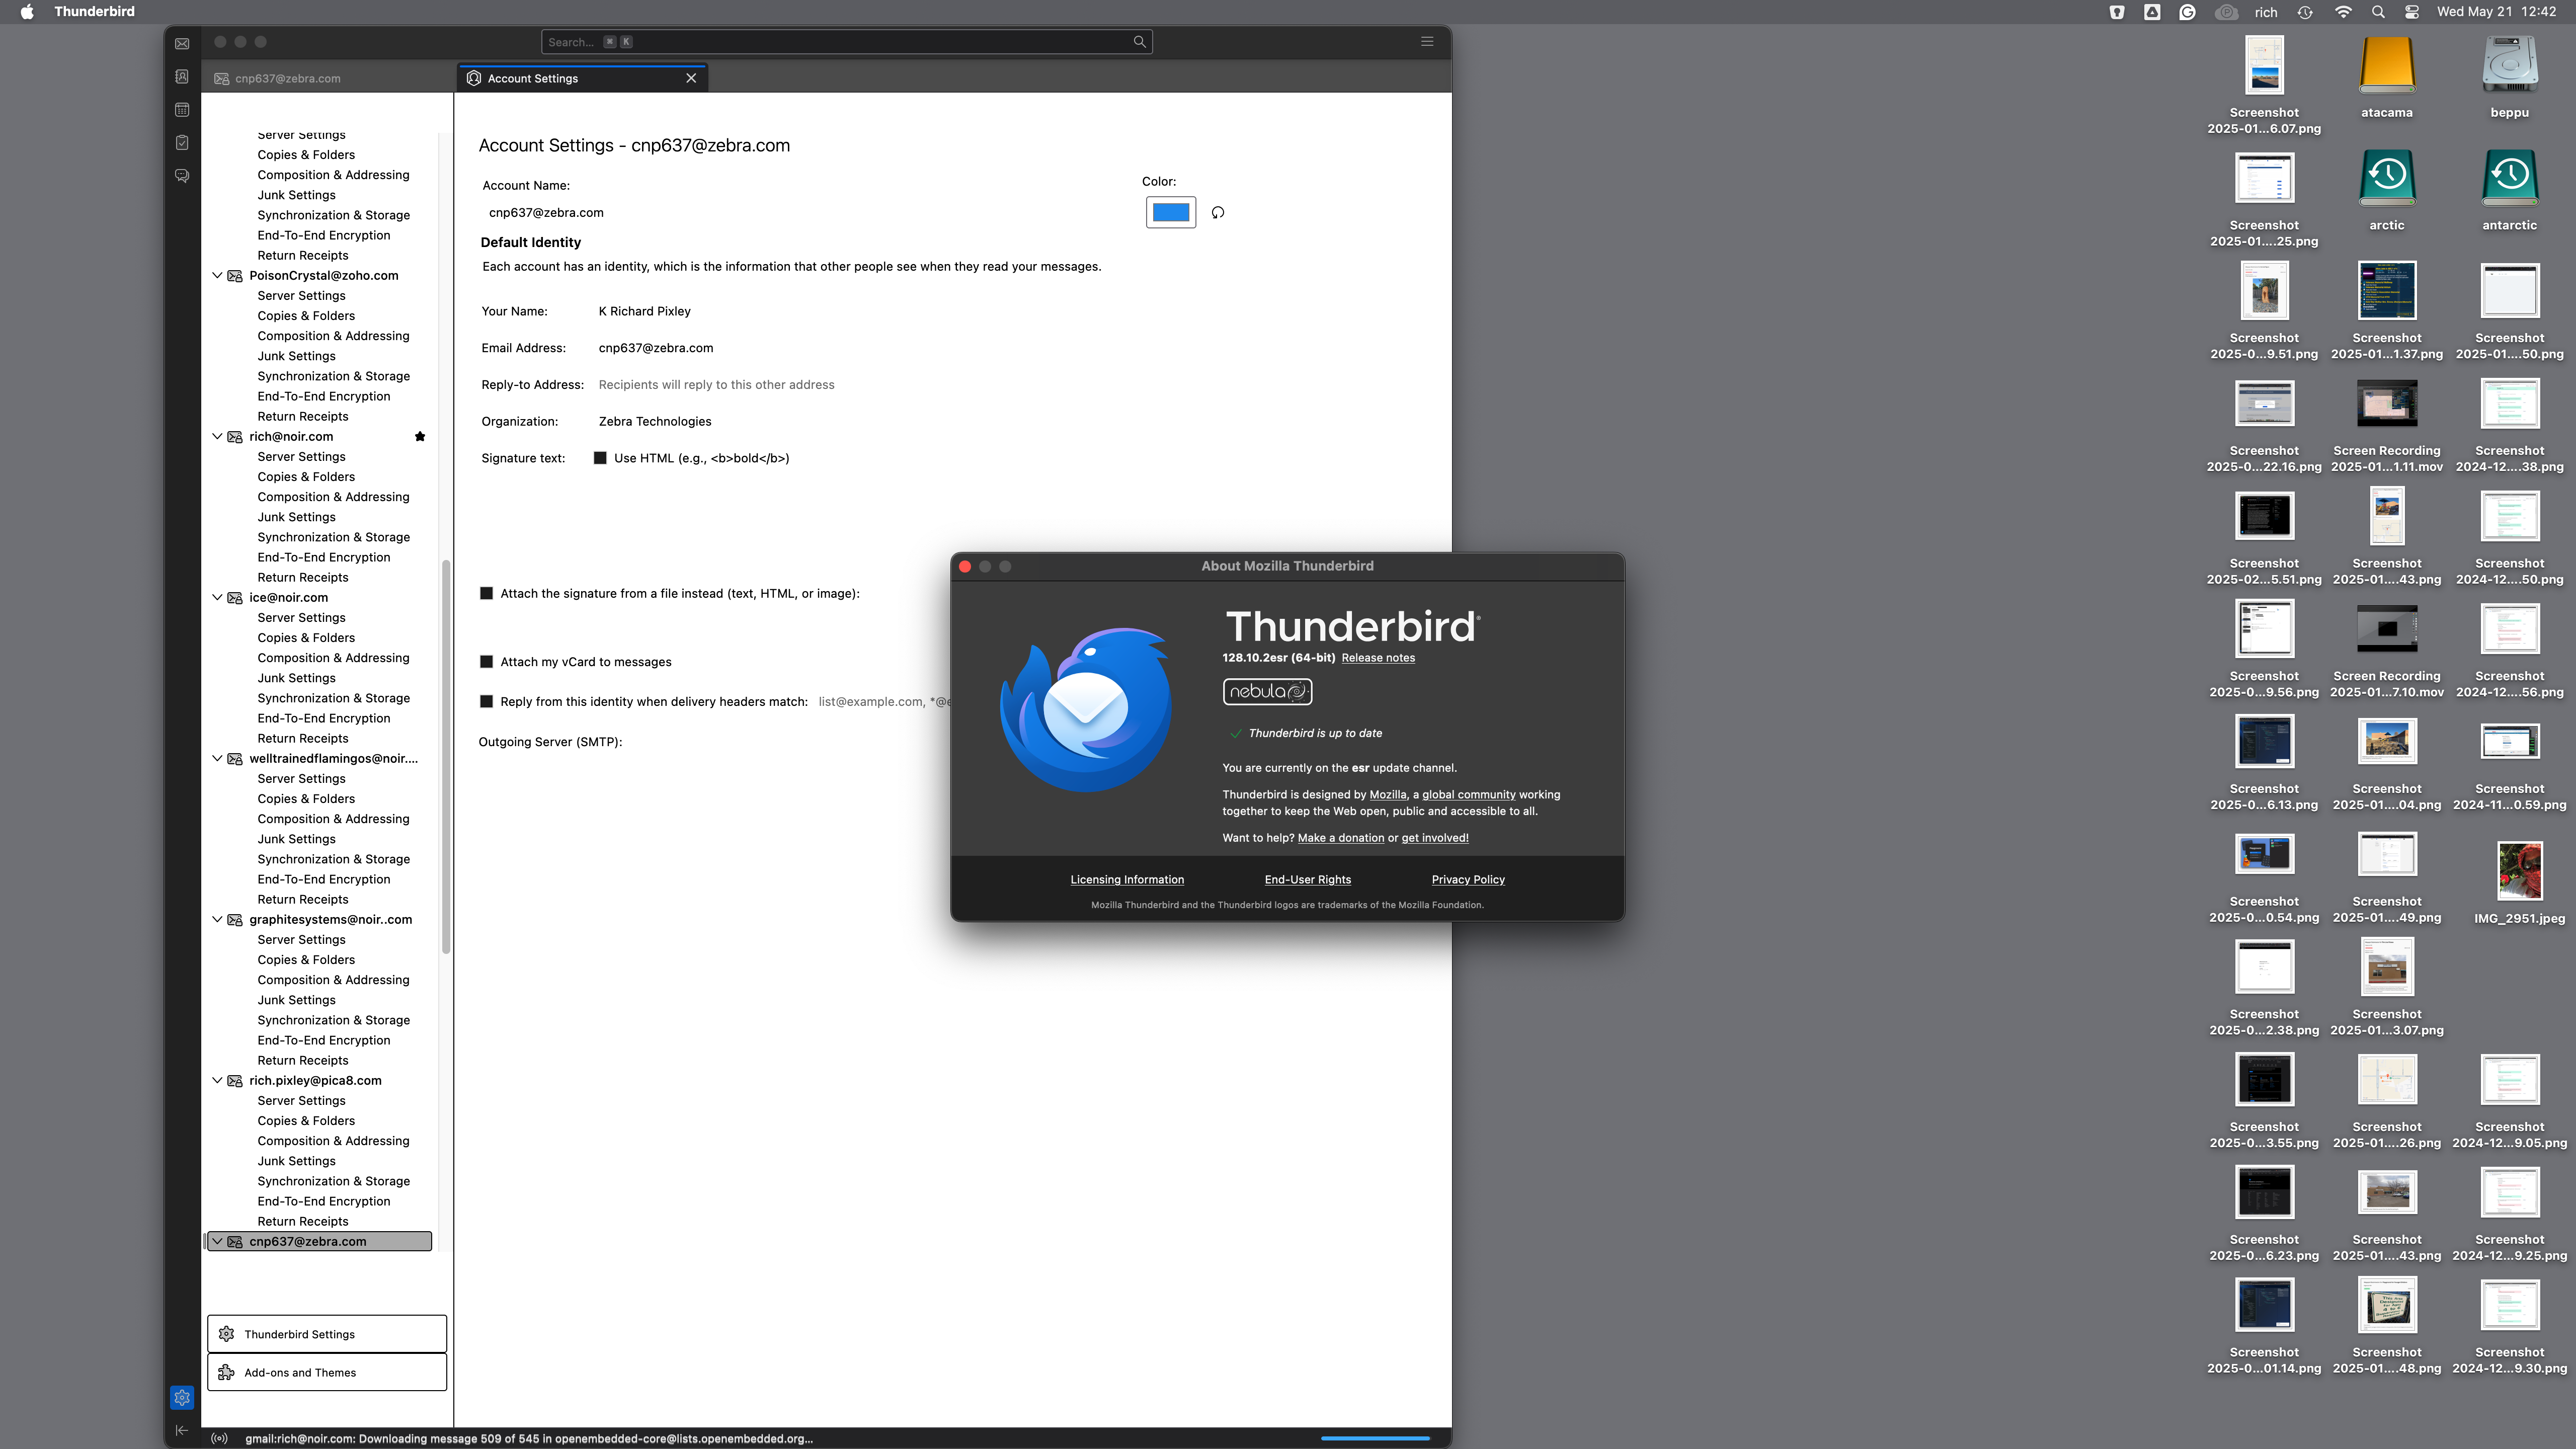2576x1449 pixels.
Task: Open the Mail space in the sidebar
Action: coord(182,43)
